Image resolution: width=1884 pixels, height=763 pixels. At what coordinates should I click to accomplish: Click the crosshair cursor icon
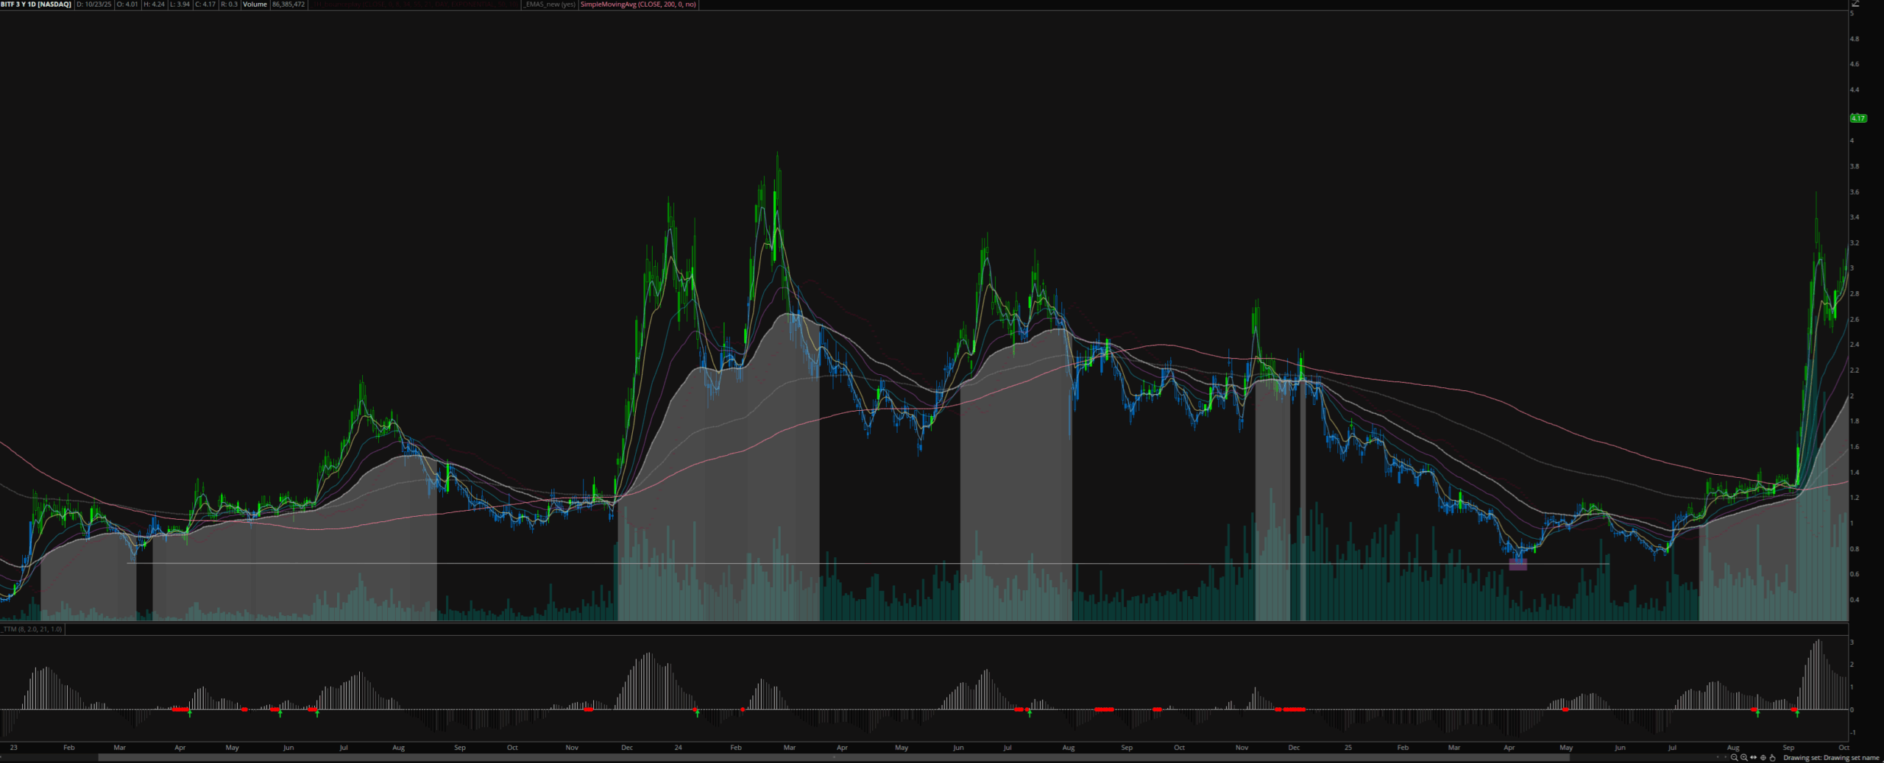point(1763,757)
